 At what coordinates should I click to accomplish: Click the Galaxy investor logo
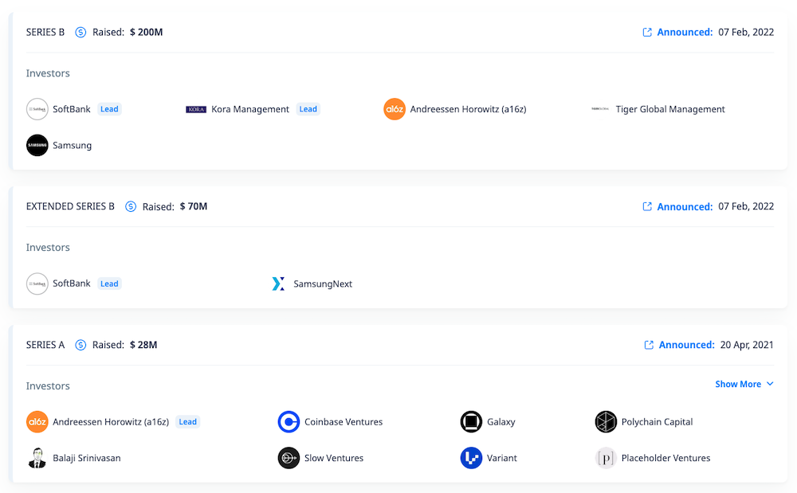pos(471,422)
